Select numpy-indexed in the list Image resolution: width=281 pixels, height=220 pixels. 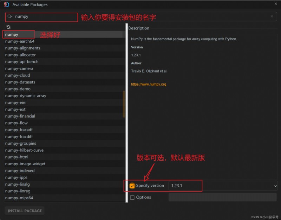tap(65, 171)
